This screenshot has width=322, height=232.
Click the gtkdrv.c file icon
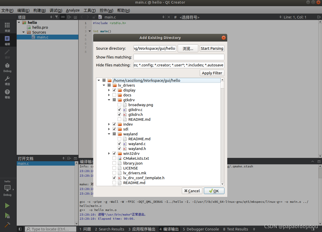click(125, 109)
